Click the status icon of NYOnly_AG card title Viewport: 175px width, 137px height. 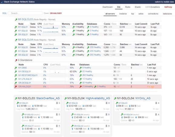coord(115,98)
